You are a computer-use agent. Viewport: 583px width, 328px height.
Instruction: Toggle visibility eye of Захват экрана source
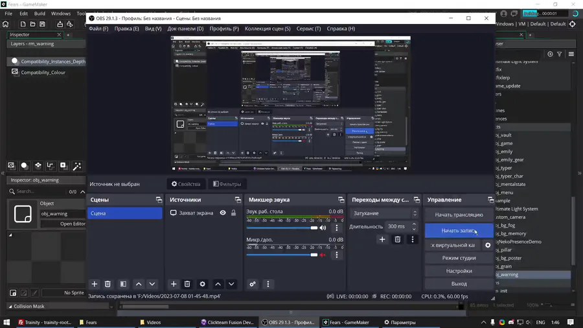(223, 213)
